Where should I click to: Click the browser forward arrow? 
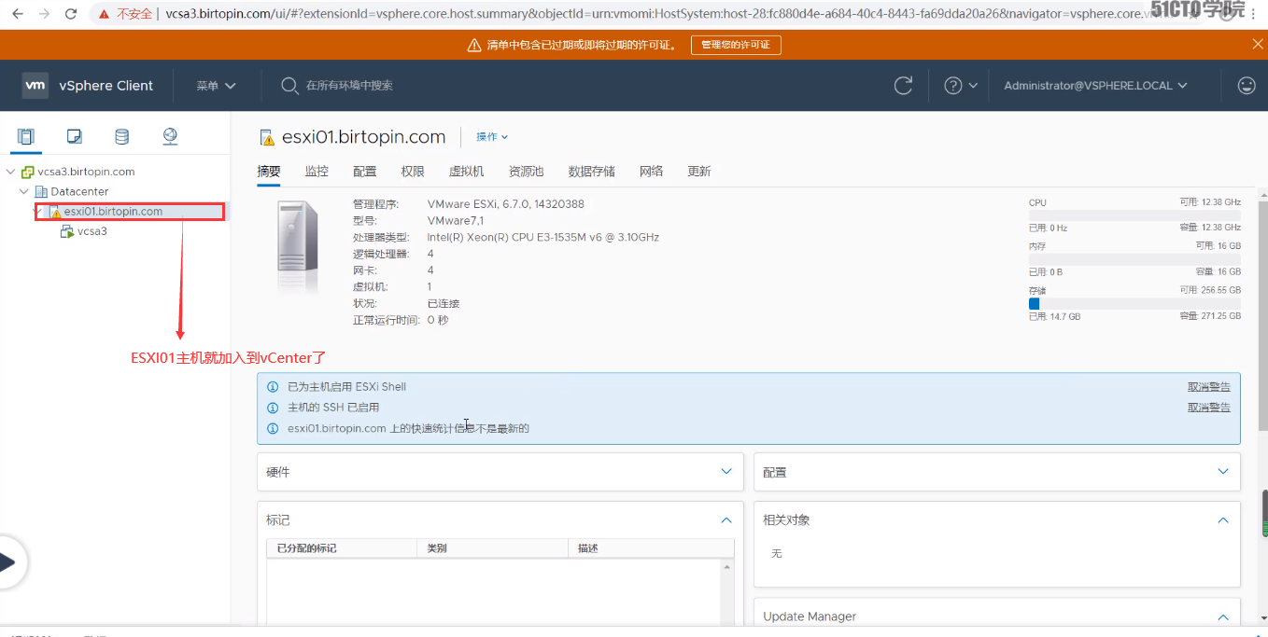pos(44,14)
